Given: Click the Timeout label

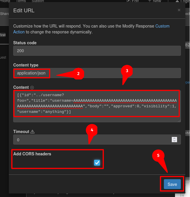Looking at the screenshot, I should [x=21, y=132].
